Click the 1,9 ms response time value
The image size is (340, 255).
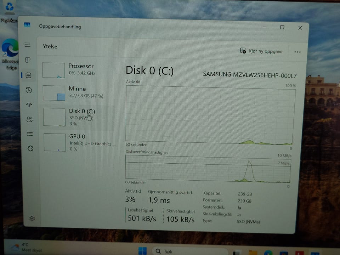pyautogui.click(x=159, y=200)
